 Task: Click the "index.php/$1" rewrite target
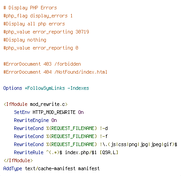point(81,152)
